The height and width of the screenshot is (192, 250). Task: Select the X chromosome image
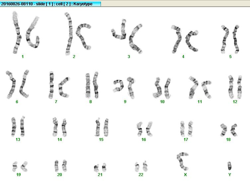coord(183,161)
